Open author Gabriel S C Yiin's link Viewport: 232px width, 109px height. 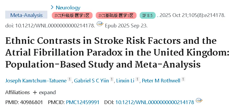[92, 81]
